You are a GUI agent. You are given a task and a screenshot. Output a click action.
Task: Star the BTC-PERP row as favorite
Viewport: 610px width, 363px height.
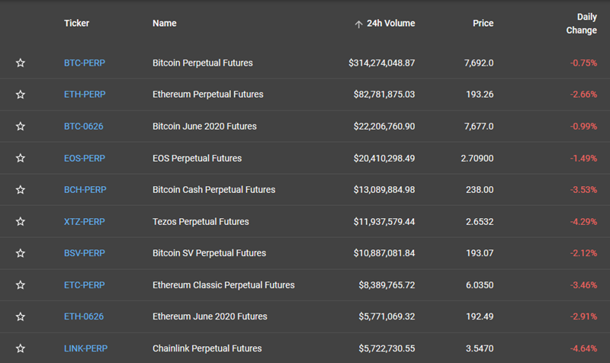(x=21, y=63)
